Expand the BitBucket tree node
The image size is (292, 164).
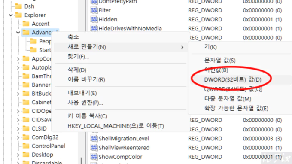tap(18, 94)
